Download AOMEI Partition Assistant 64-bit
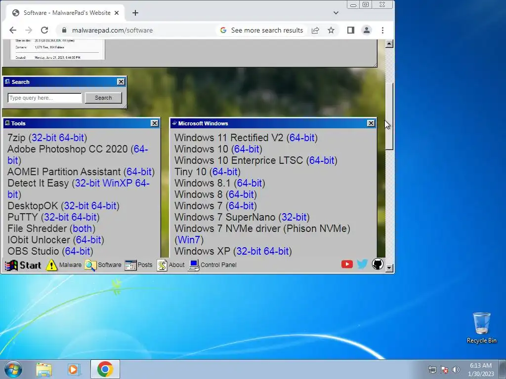 click(x=139, y=171)
